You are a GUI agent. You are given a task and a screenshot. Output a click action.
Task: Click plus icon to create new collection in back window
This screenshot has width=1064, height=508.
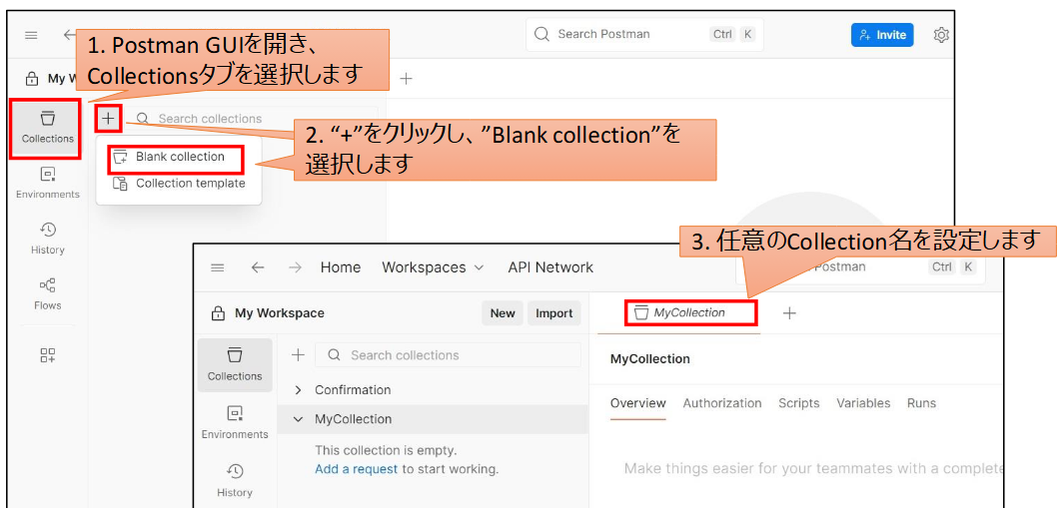pos(109,119)
